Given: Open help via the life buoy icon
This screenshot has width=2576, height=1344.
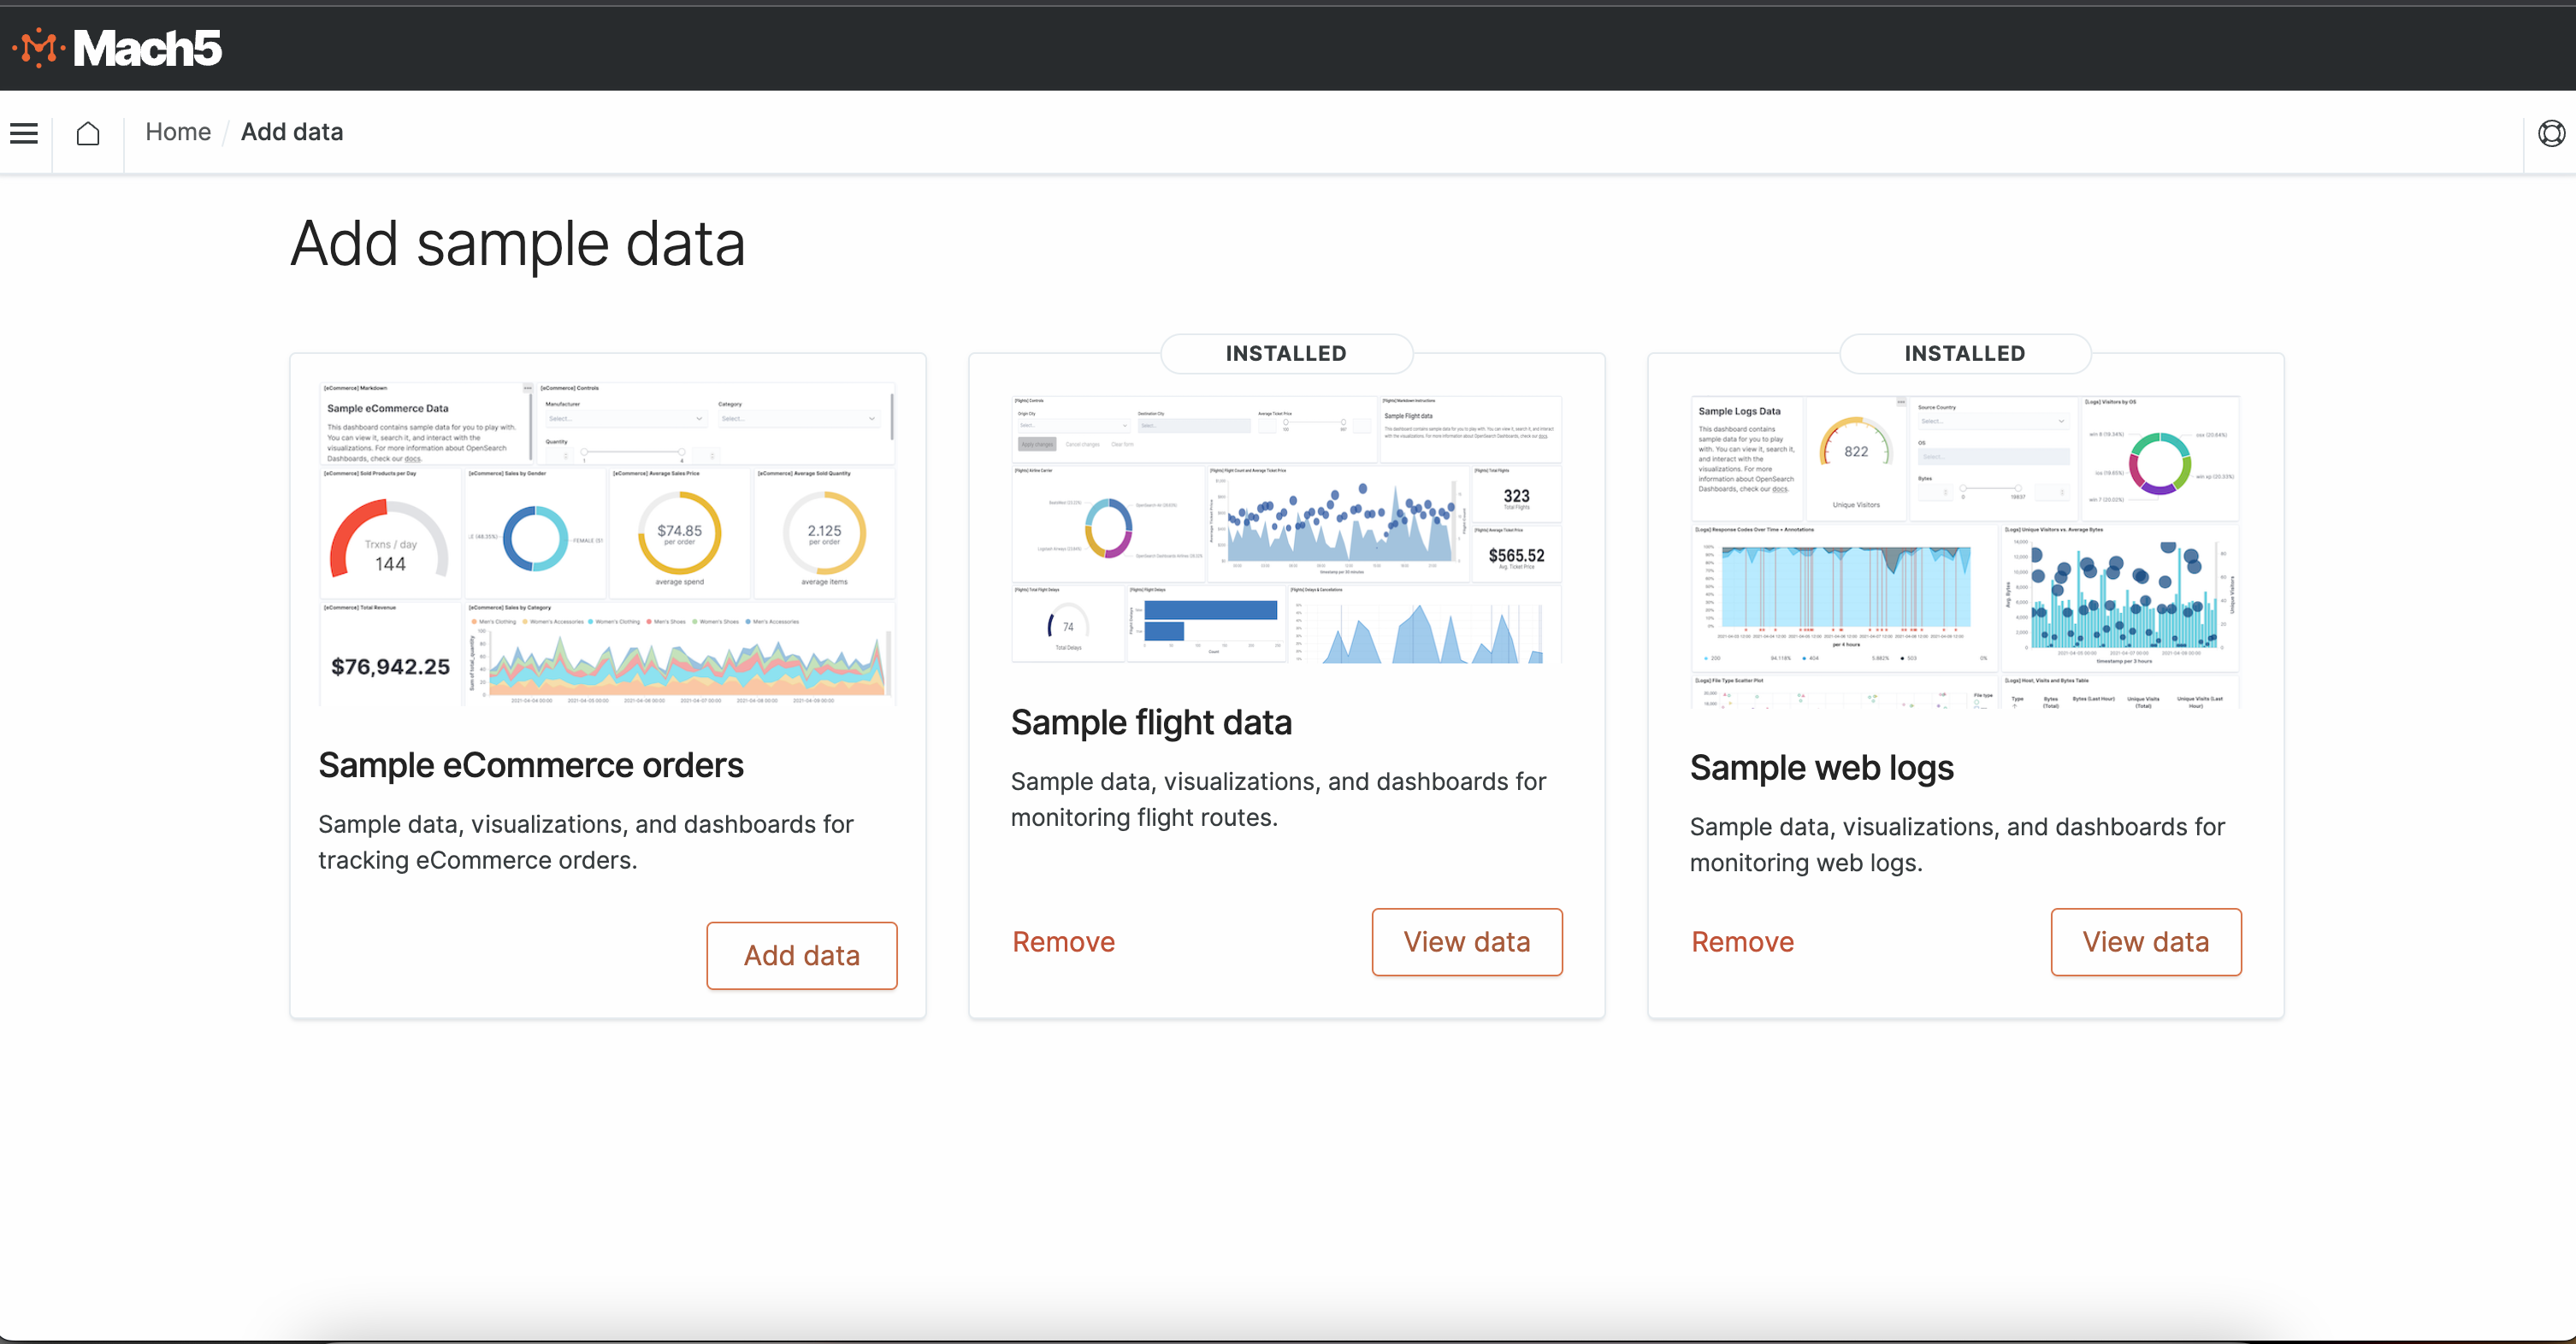Looking at the screenshot, I should click(2551, 132).
